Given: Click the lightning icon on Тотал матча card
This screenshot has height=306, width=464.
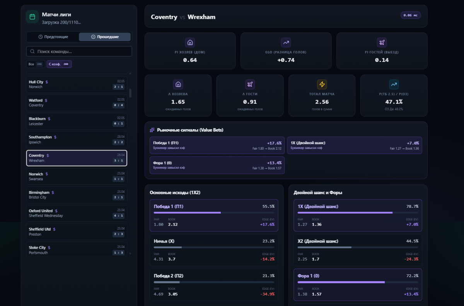Looking at the screenshot, I should (322, 84).
